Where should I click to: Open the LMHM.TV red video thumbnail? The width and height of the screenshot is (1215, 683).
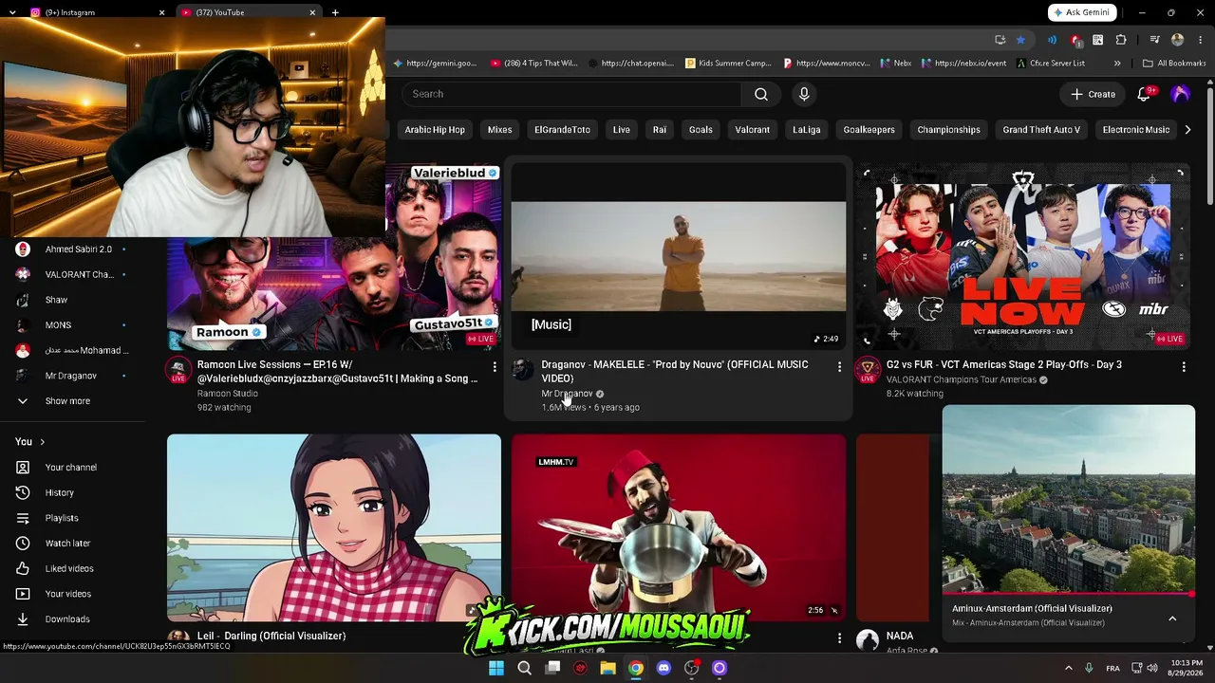point(679,527)
